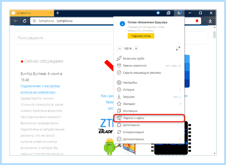Click the Сейчас обсуждаем heading
This screenshot has width=226, height=165.
coord(44,61)
